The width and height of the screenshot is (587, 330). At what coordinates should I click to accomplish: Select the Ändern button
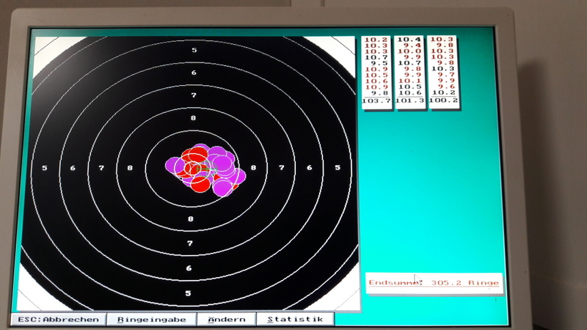[226, 320]
